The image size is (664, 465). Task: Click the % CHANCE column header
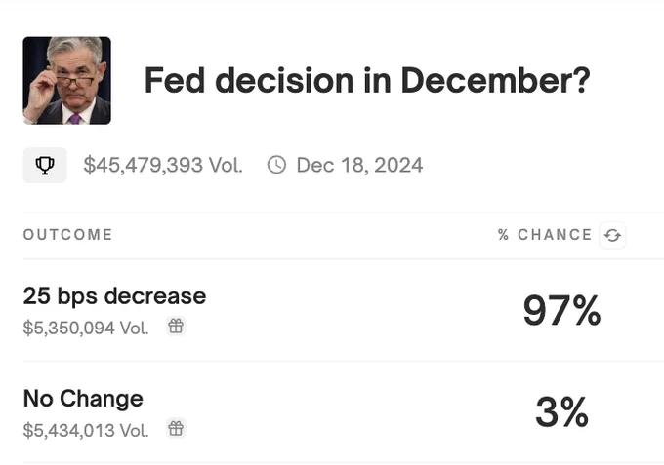point(545,235)
